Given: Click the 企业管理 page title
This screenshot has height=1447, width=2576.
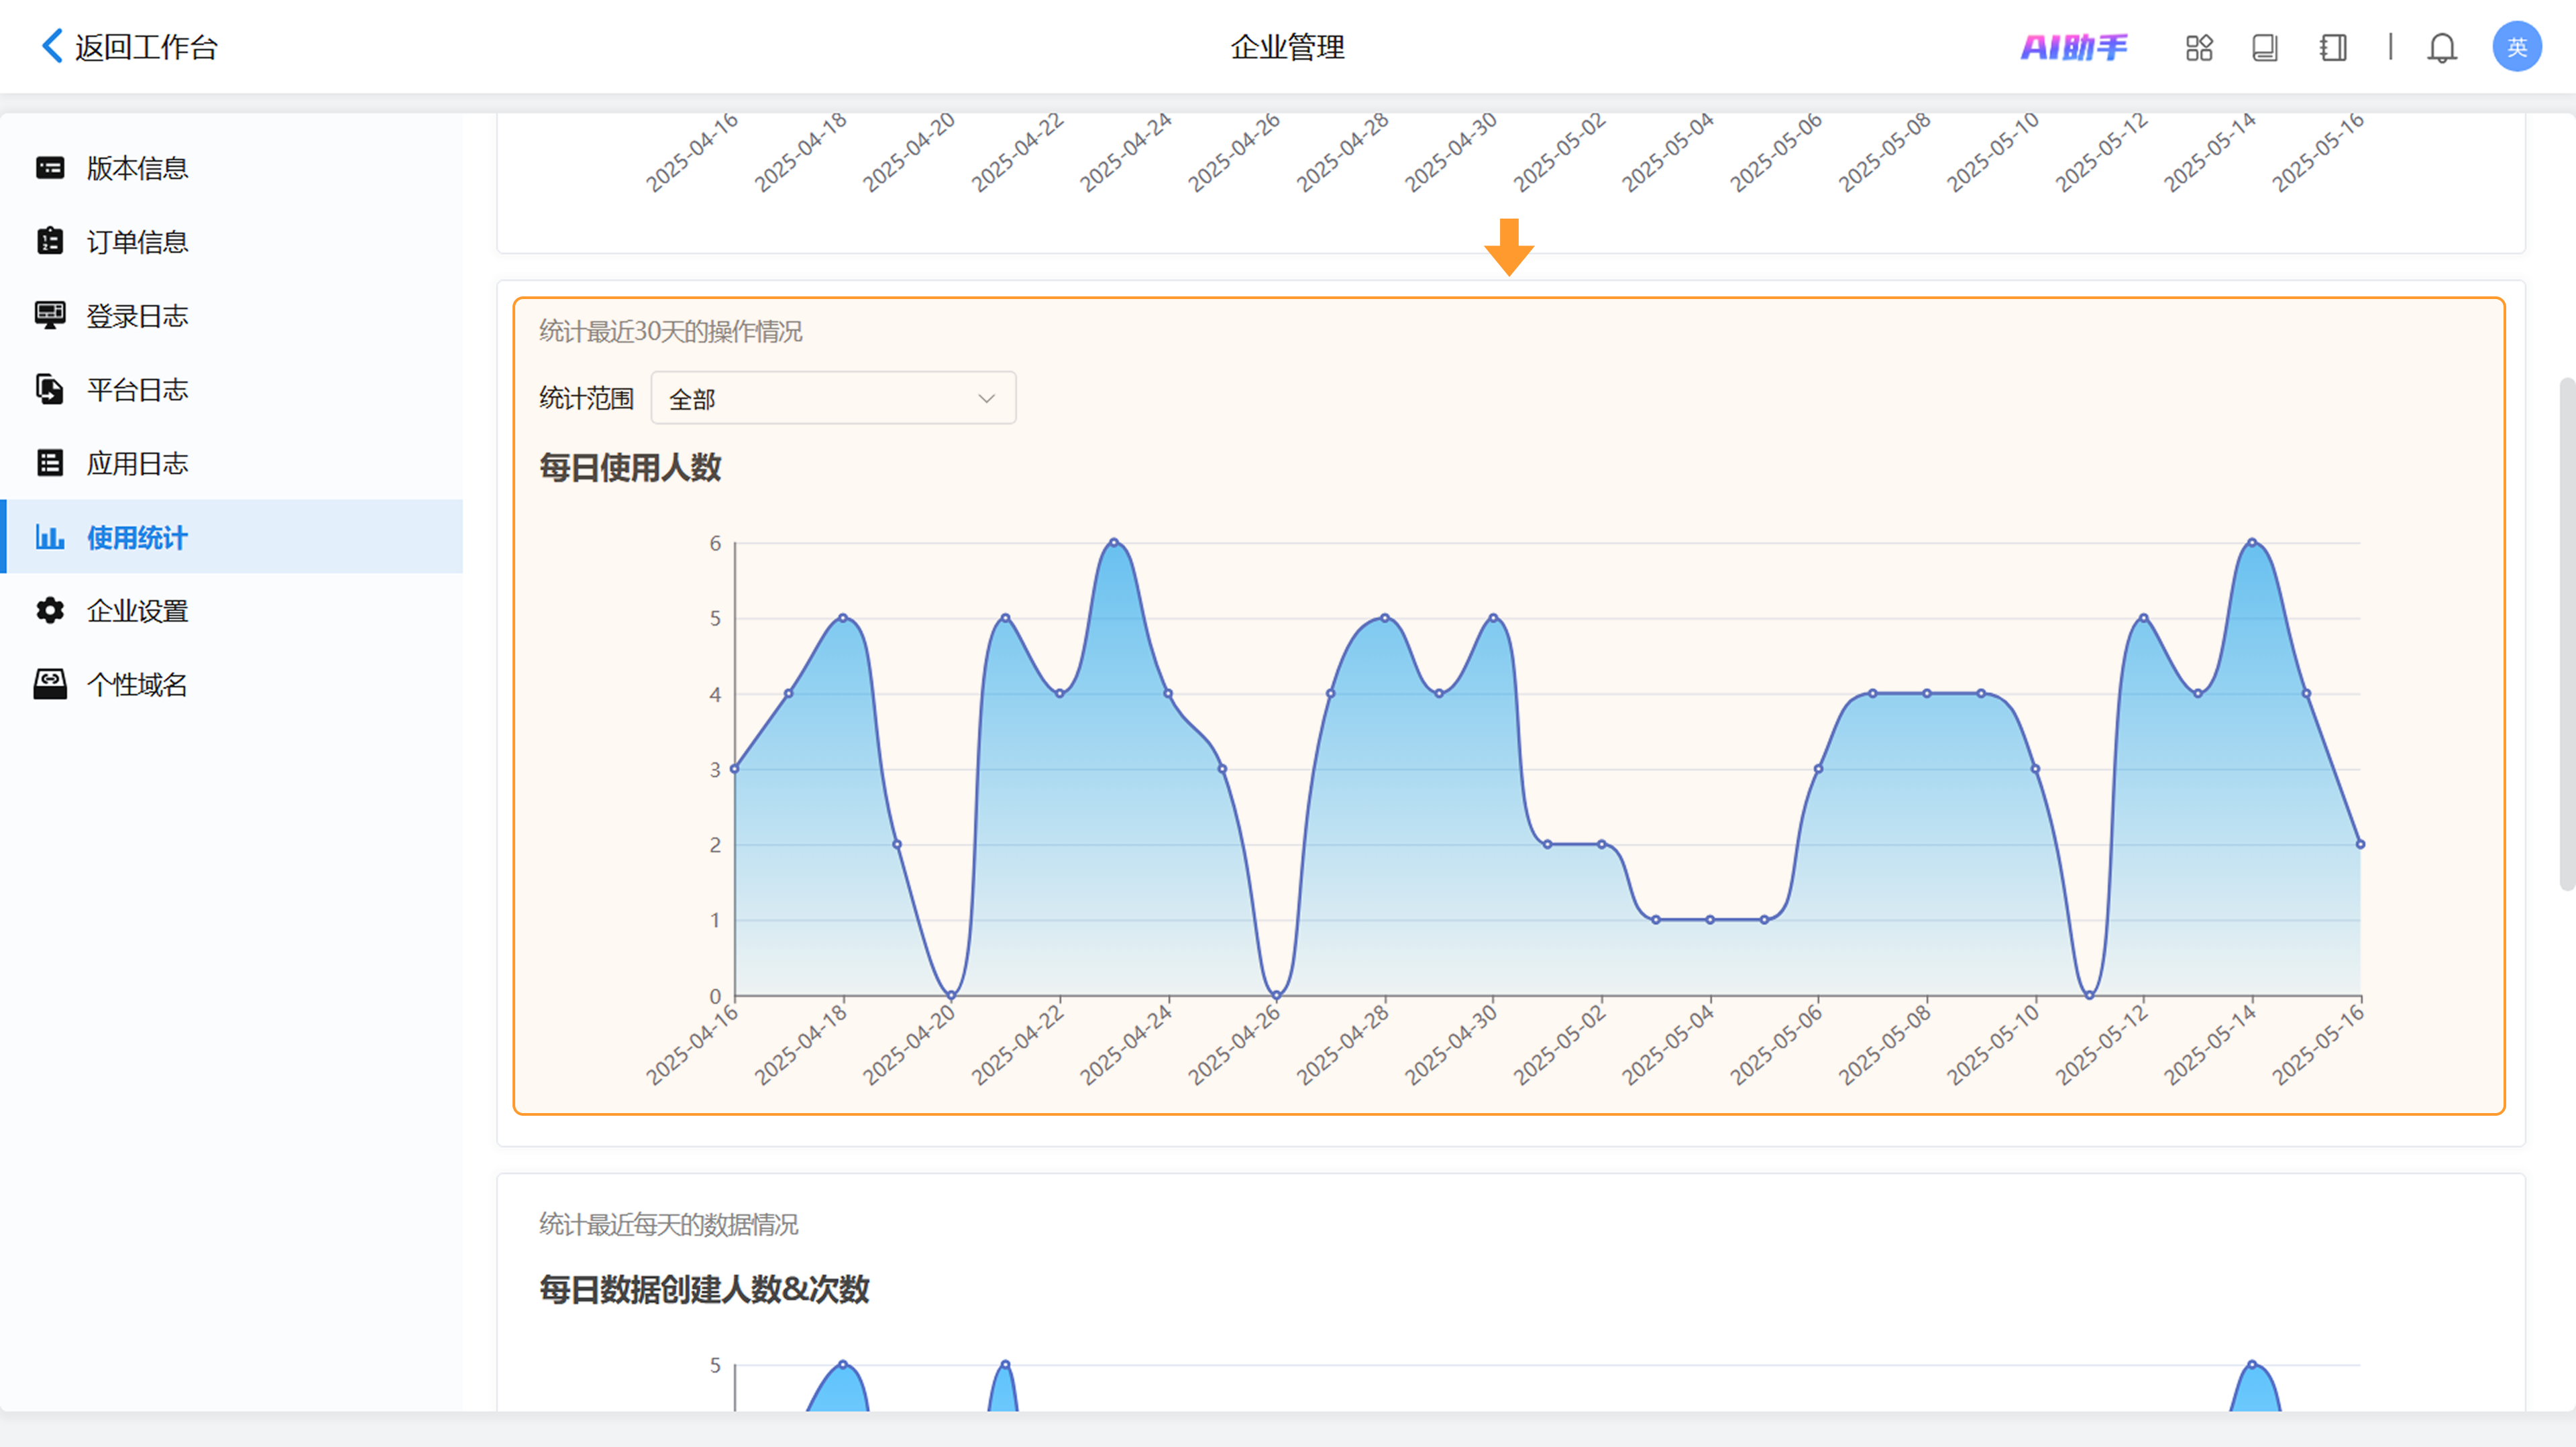Looking at the screenshot, I should pyautogui.click(x=1288, y=47).
